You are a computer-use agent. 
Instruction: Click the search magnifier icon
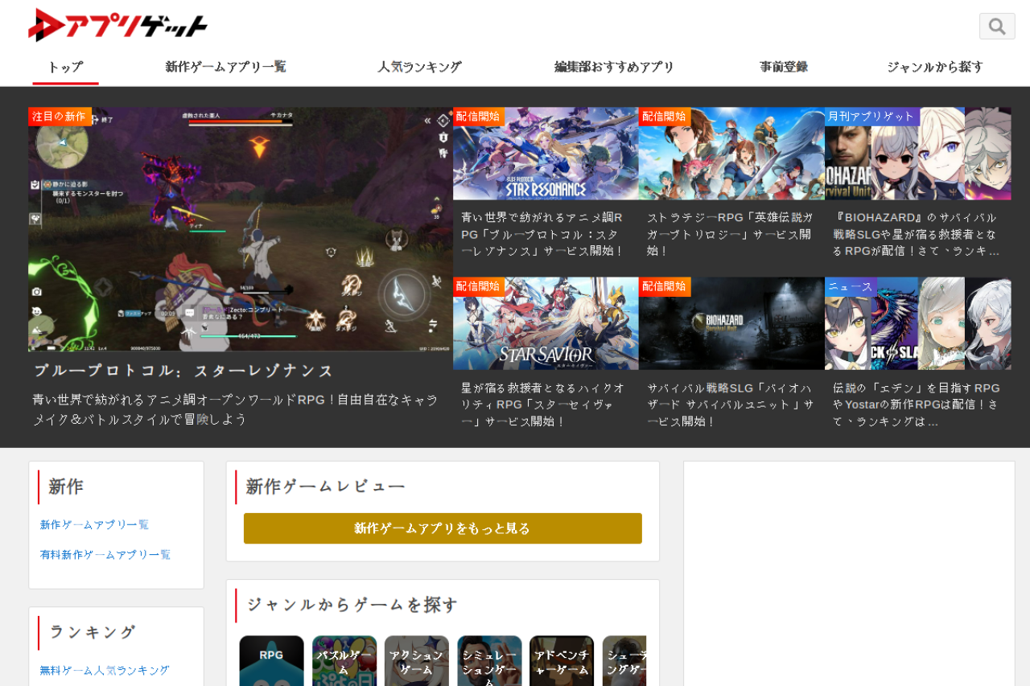(996, 27)
